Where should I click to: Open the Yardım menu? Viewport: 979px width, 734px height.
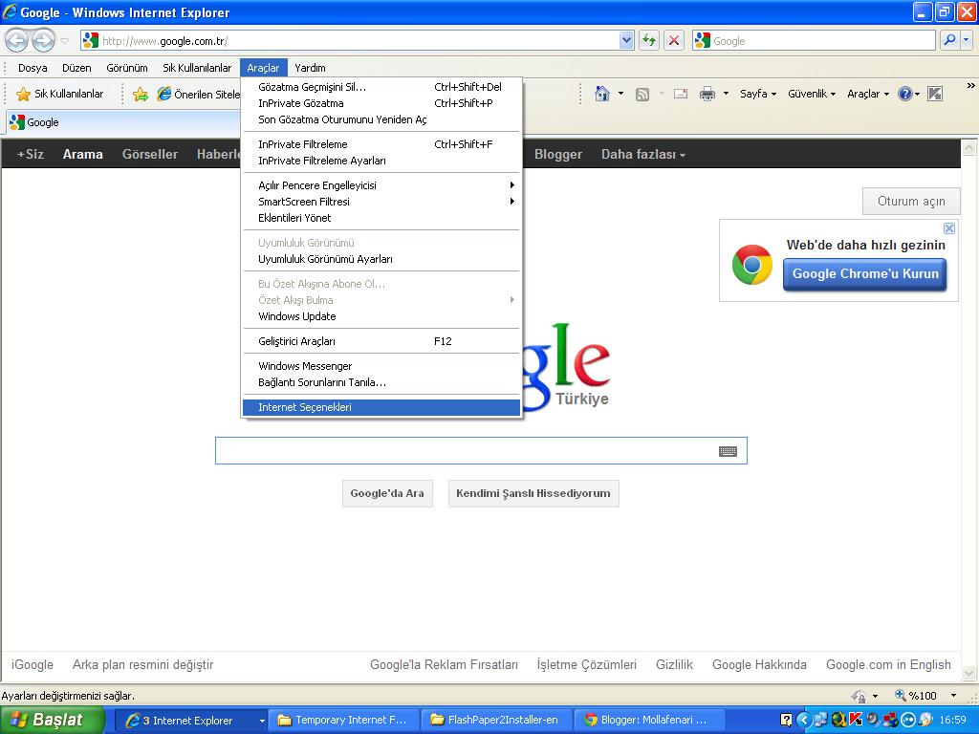(x=311, y=68)
